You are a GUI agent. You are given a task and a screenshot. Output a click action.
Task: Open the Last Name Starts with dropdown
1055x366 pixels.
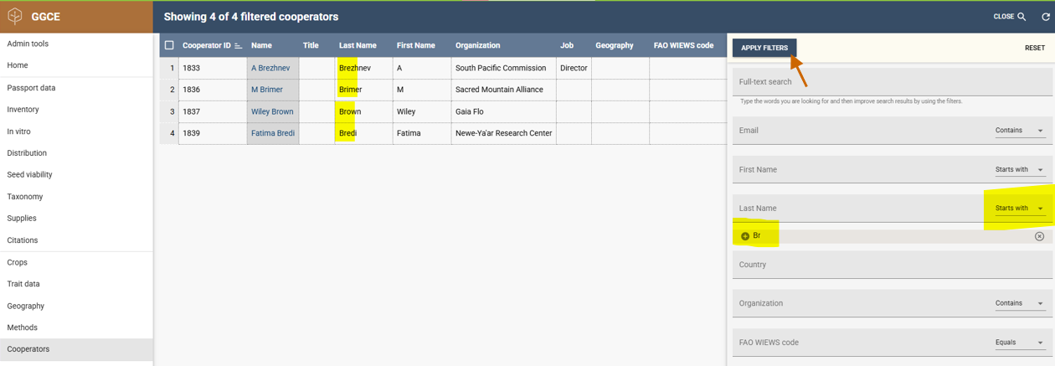pos(1019,209)
